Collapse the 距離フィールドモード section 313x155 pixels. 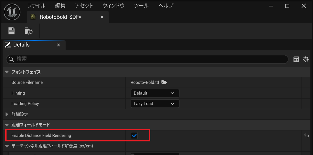pyautogui.click(x=7, y=125)
